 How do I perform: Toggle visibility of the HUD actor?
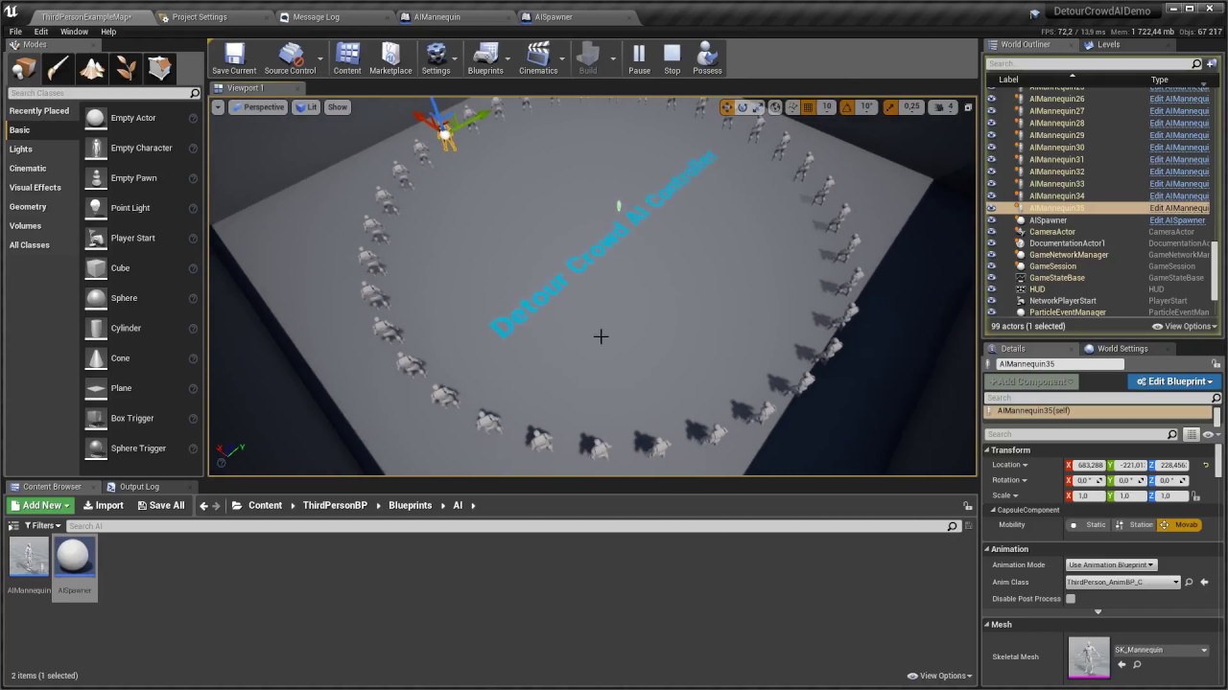coord(992,289)
